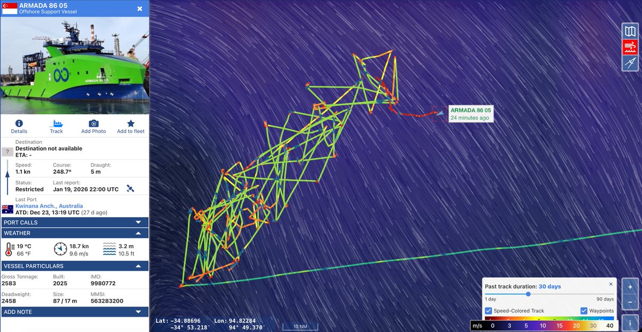
Task: Click the 90 days slider label
Action: tap(605, 299)
